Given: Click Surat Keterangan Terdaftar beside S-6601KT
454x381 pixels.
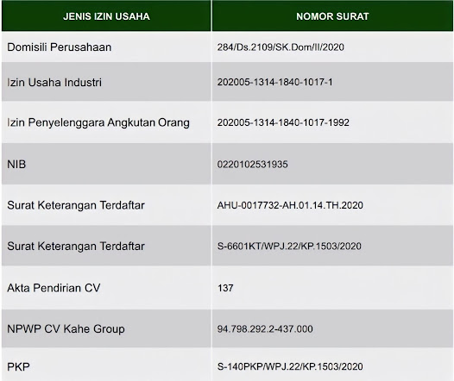Looking at the screenshot, I should [76, 247].
